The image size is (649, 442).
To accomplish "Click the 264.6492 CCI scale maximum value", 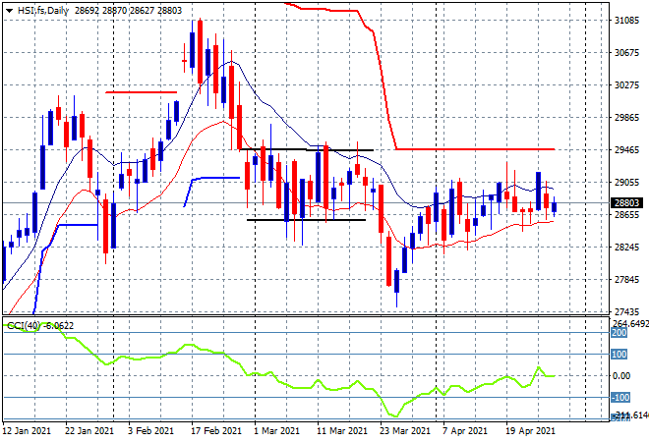I will click(x=630, y=323).
